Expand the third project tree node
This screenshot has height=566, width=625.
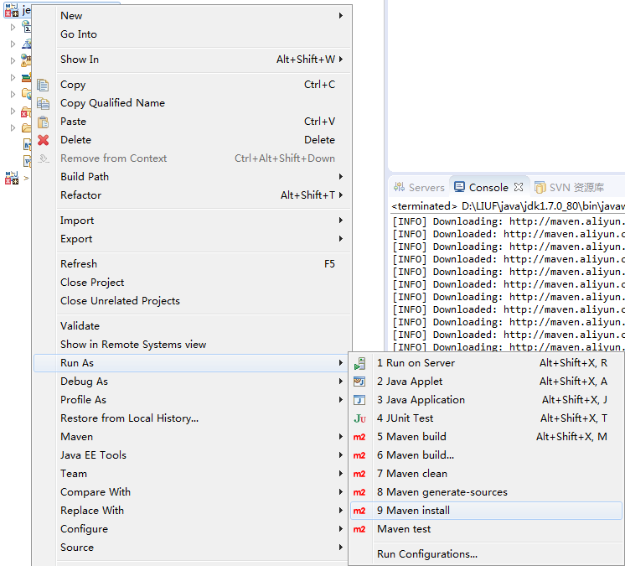(13, 60)
